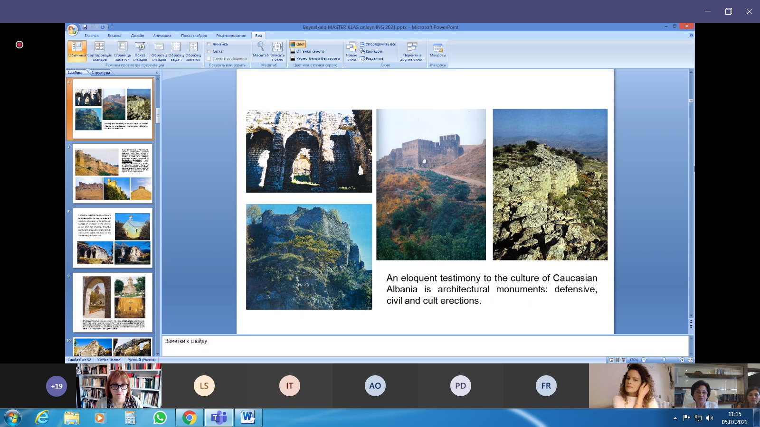Screen dimensions: 760x427
Task: Click Разделить split window command
Action: pyautogui.click(x=371, y=58)
